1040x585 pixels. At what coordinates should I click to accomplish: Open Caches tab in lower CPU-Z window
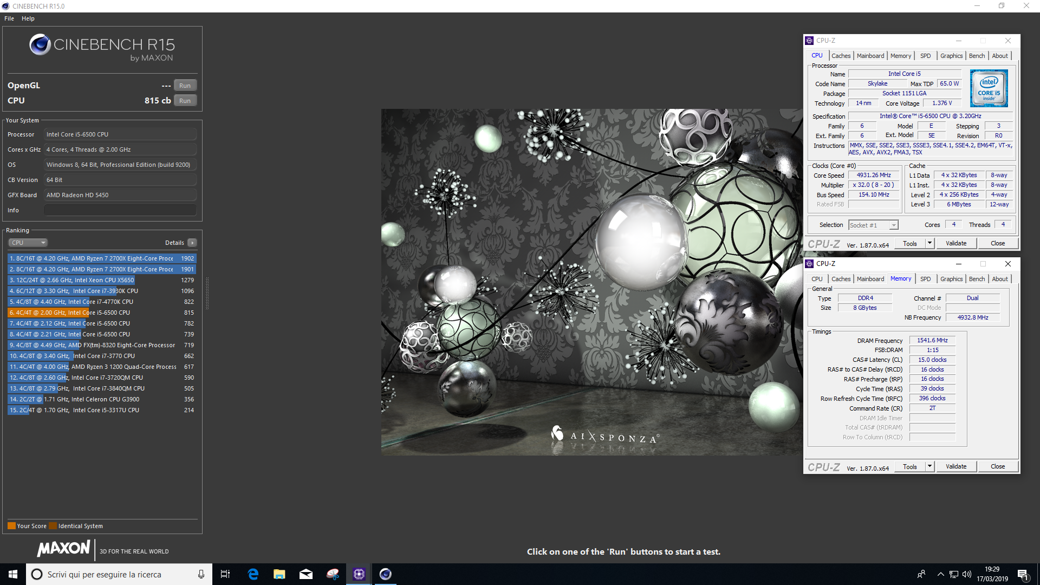click(841, 279)
